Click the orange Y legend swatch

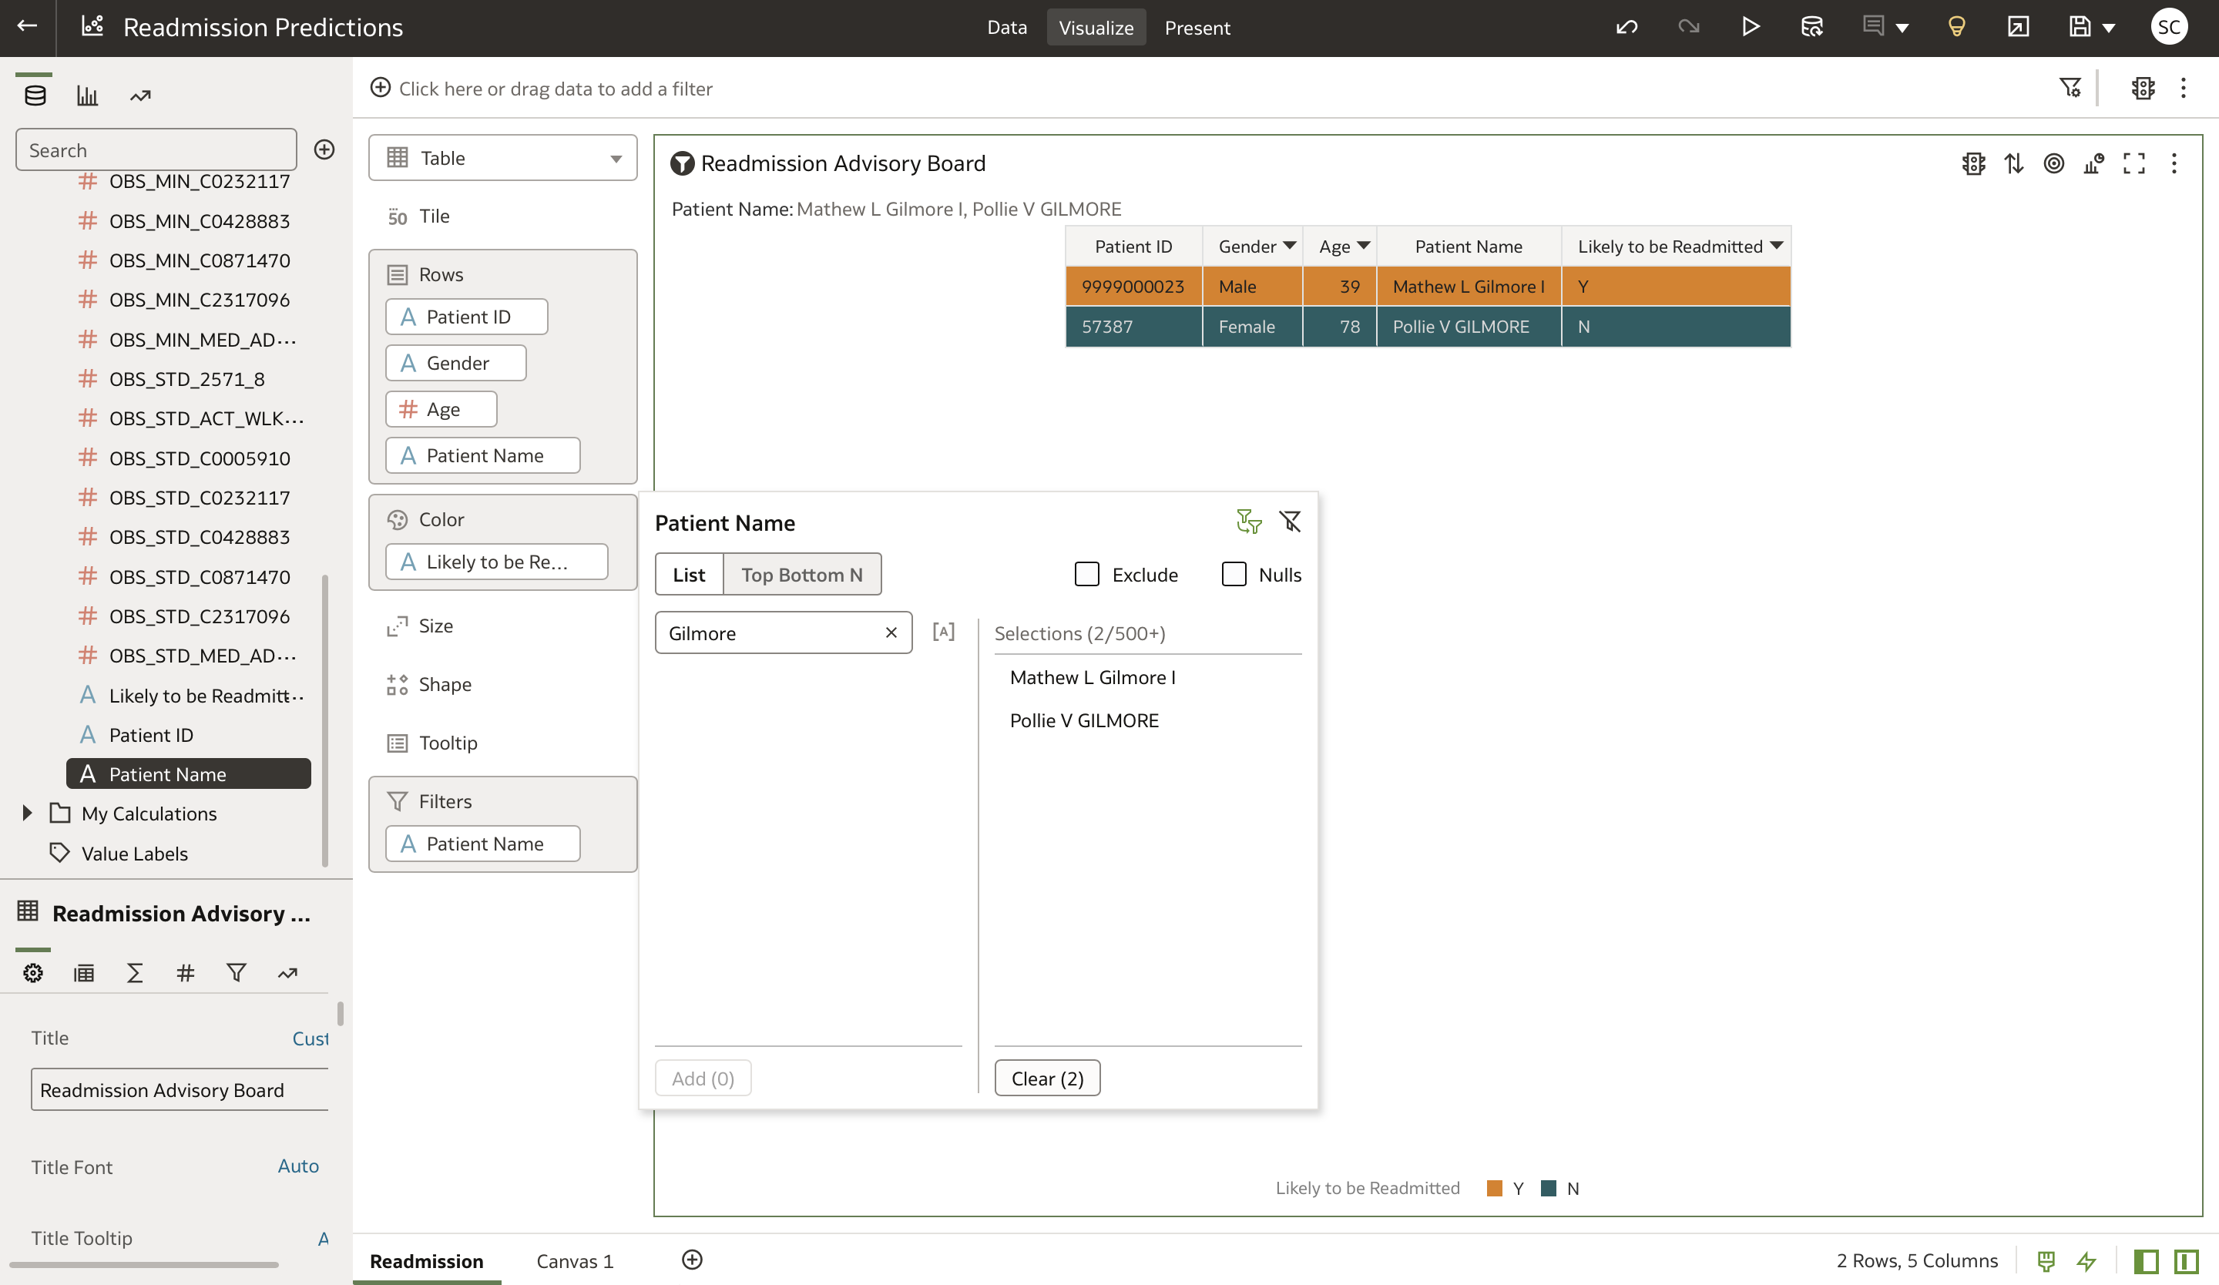pos(1494,1188)
